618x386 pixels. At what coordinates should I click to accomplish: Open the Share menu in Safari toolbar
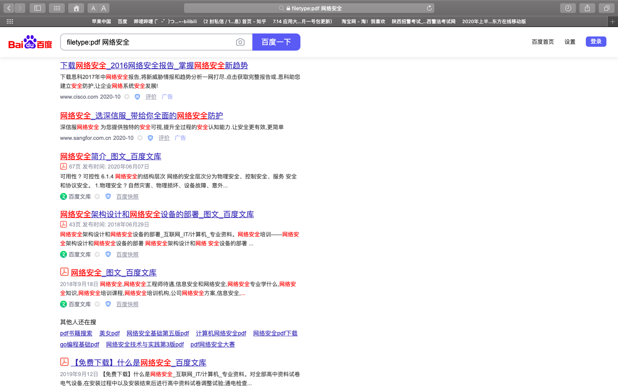coord(588,8)
